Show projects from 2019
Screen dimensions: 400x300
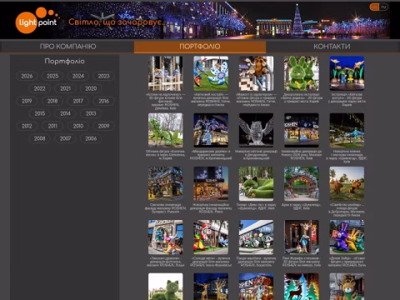[x=27, y=101]
